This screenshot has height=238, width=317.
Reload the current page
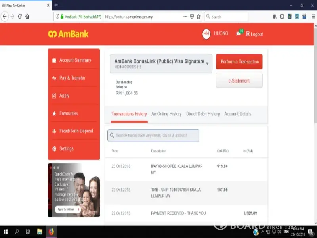[x=20, y=17]
